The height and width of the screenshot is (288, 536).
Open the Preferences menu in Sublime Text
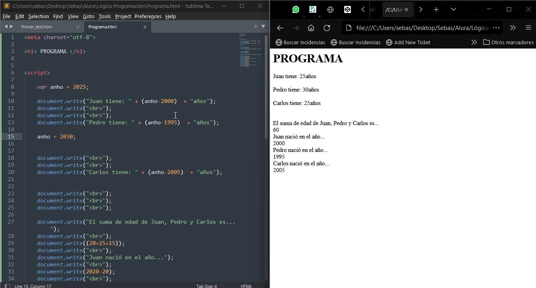click(148, 16)
